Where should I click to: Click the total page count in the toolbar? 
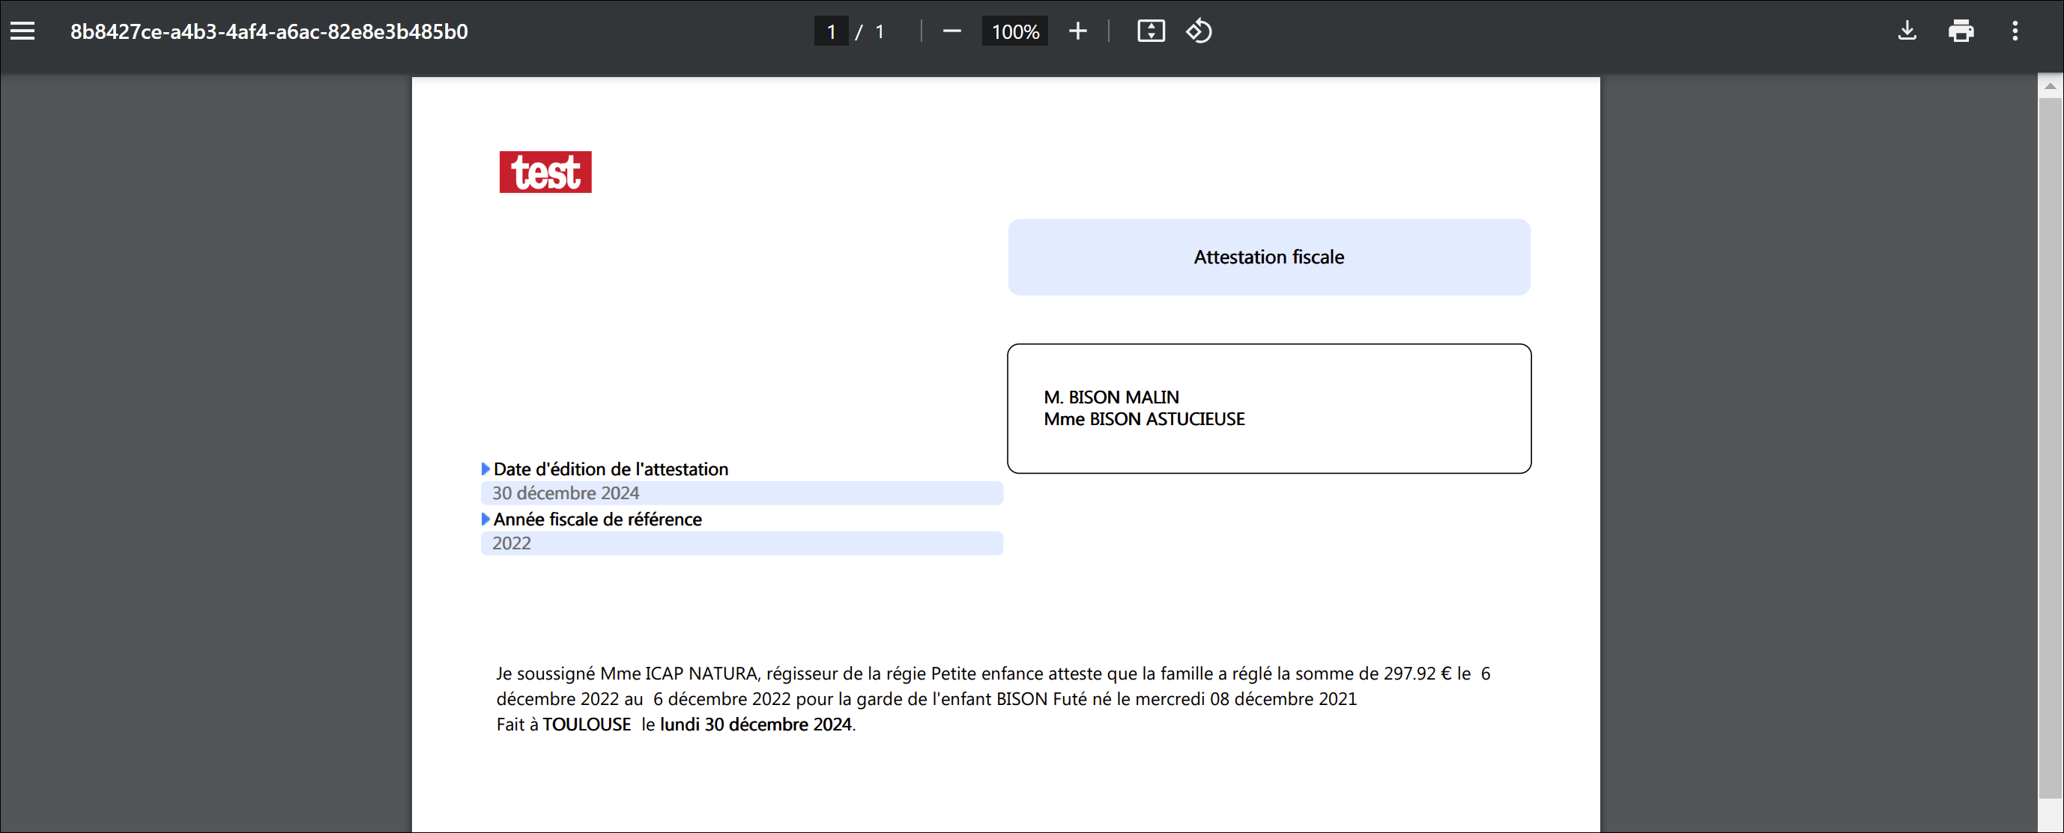click(x=879, y=32)
